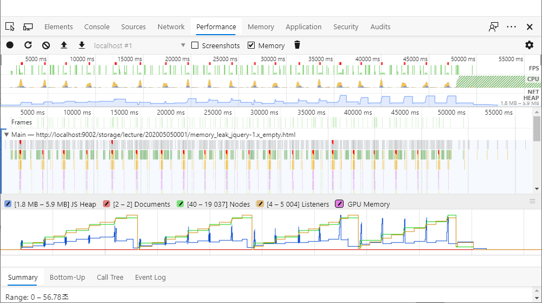542x303 pixels.
Task: Open the memory counters pane menu icon
Action: (532, 201)
